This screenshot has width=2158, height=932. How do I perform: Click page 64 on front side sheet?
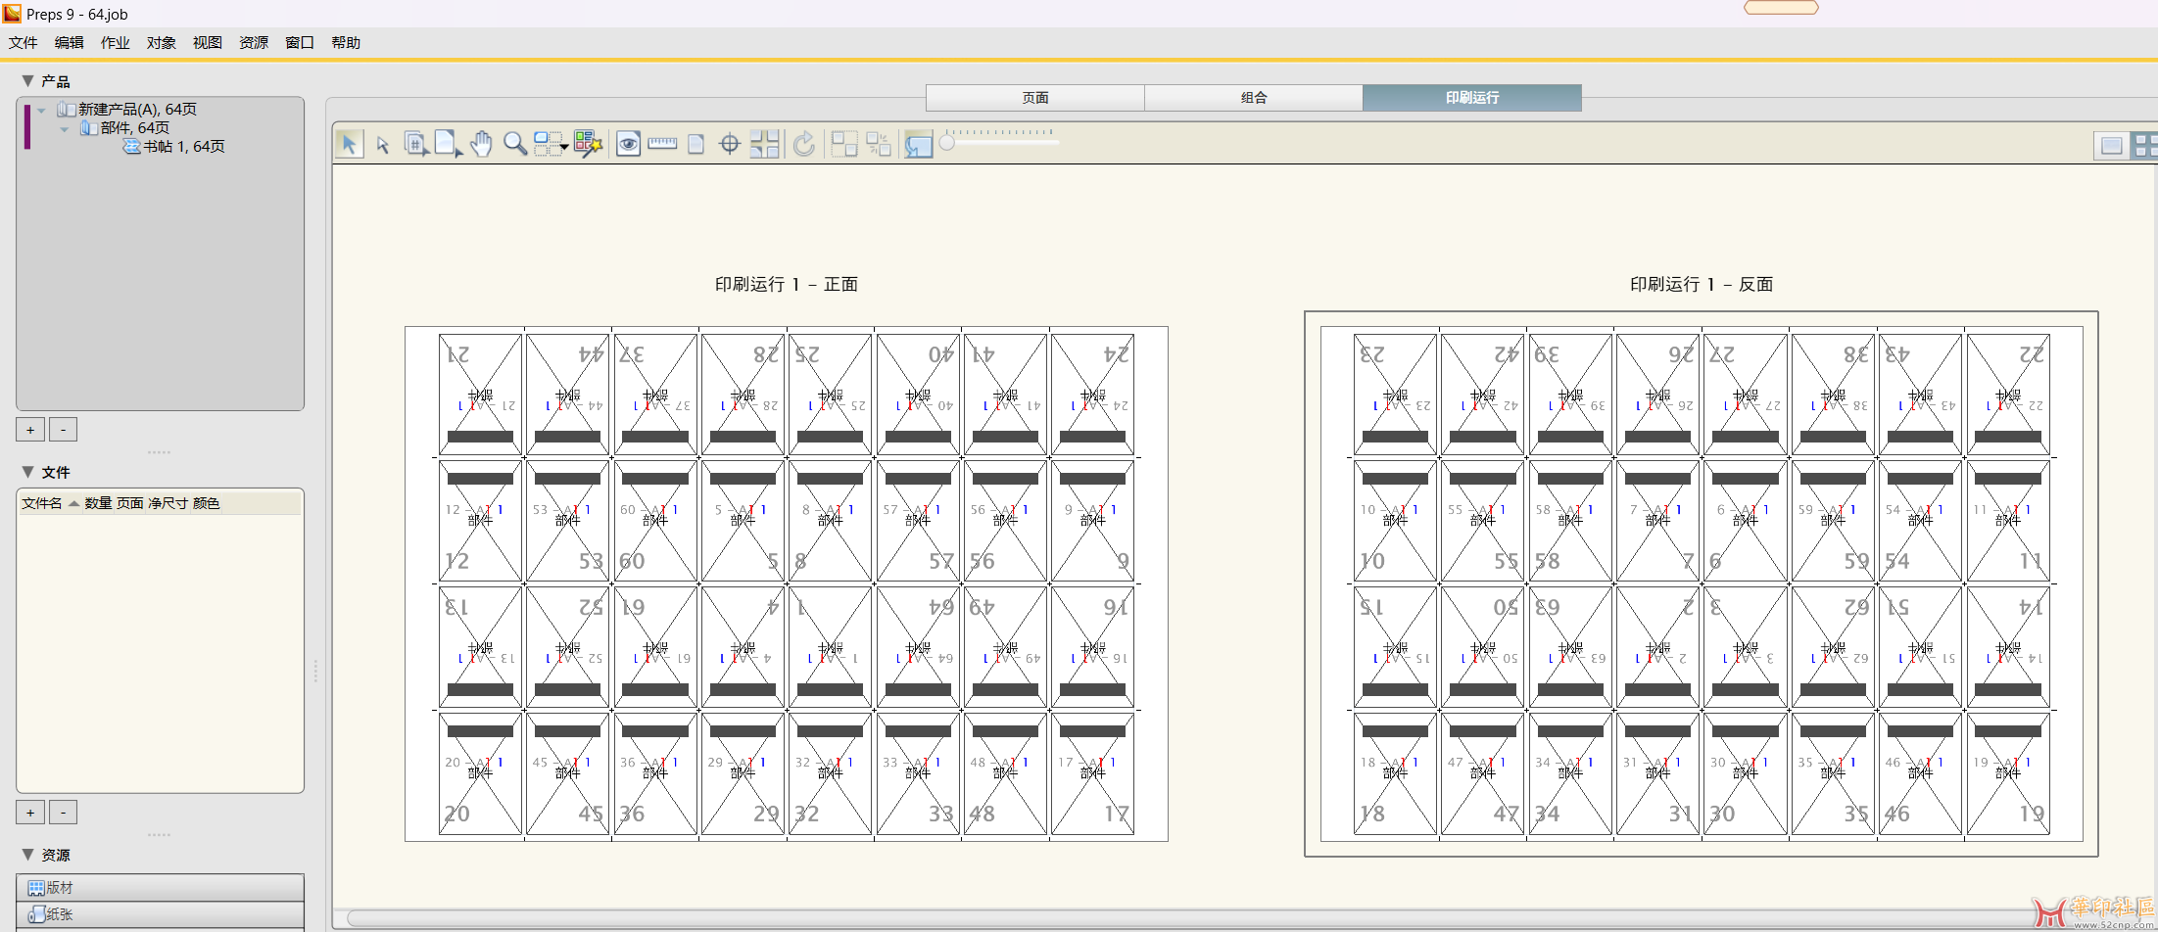click(x=918, y=647)
